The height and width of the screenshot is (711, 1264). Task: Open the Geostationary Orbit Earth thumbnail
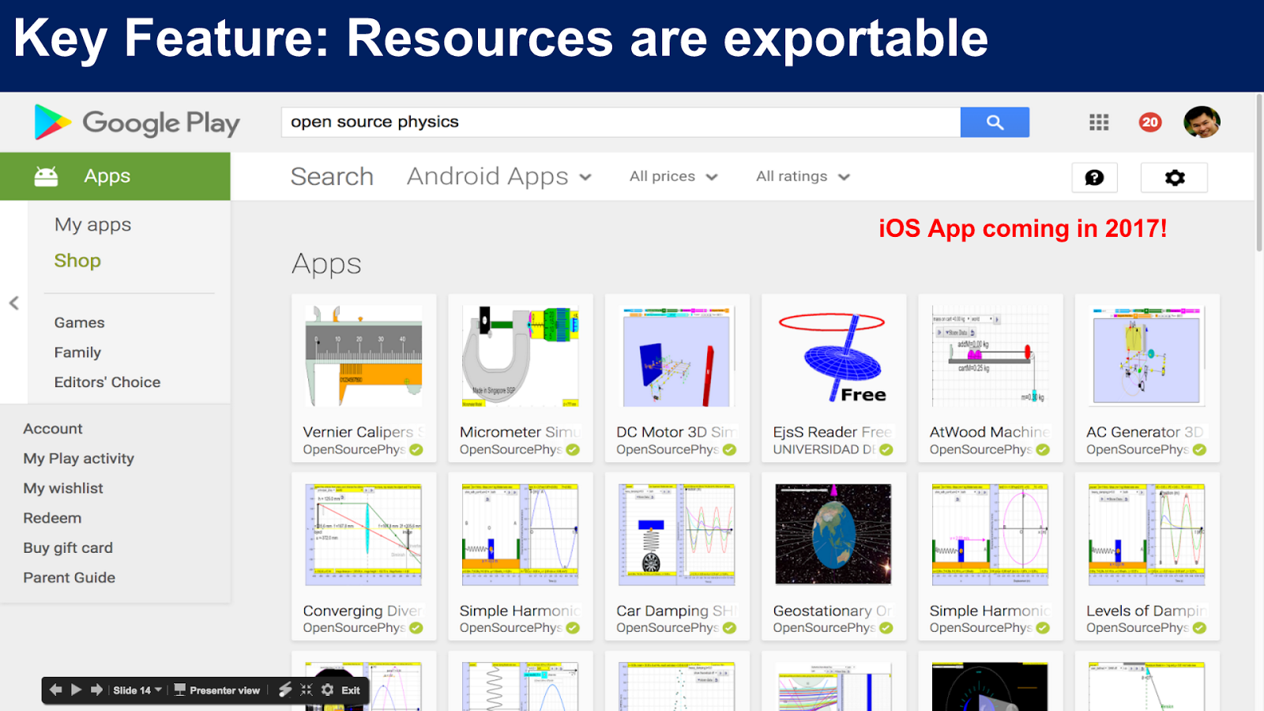[x=833, y=535]
